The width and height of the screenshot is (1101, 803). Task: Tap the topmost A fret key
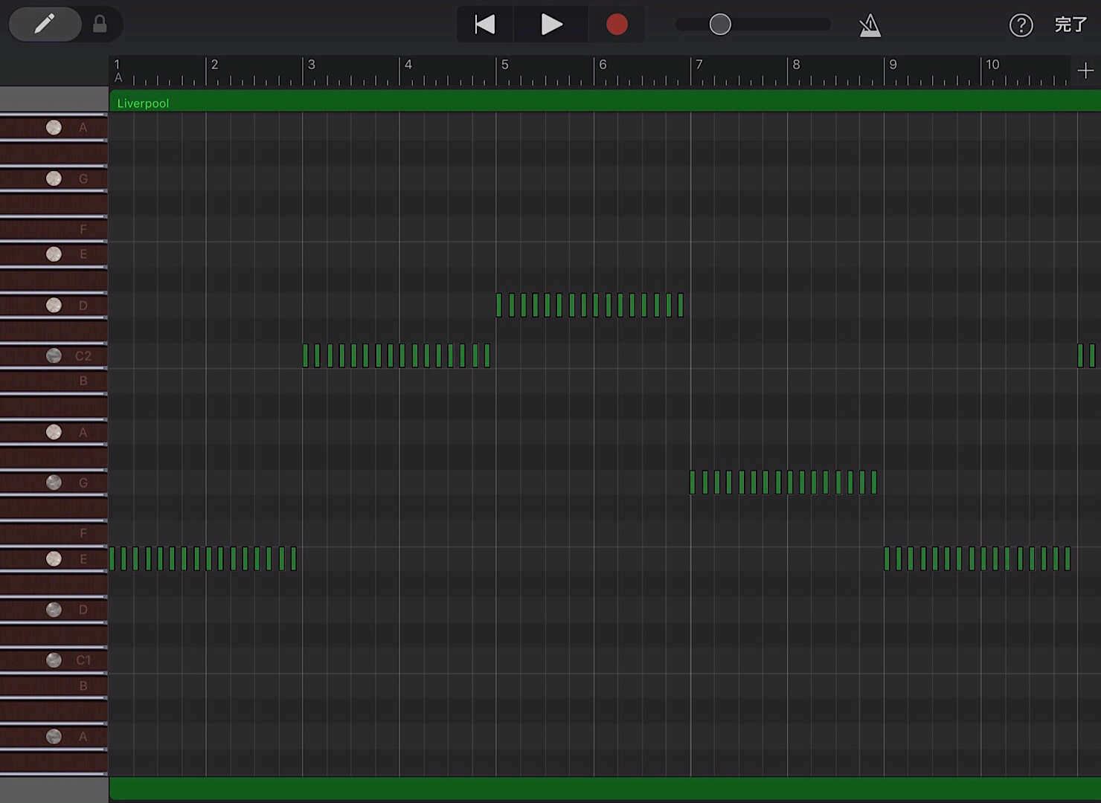pyautogui.click(x=54, y=127)
